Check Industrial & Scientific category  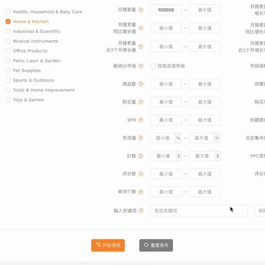(x=8, y=31)
